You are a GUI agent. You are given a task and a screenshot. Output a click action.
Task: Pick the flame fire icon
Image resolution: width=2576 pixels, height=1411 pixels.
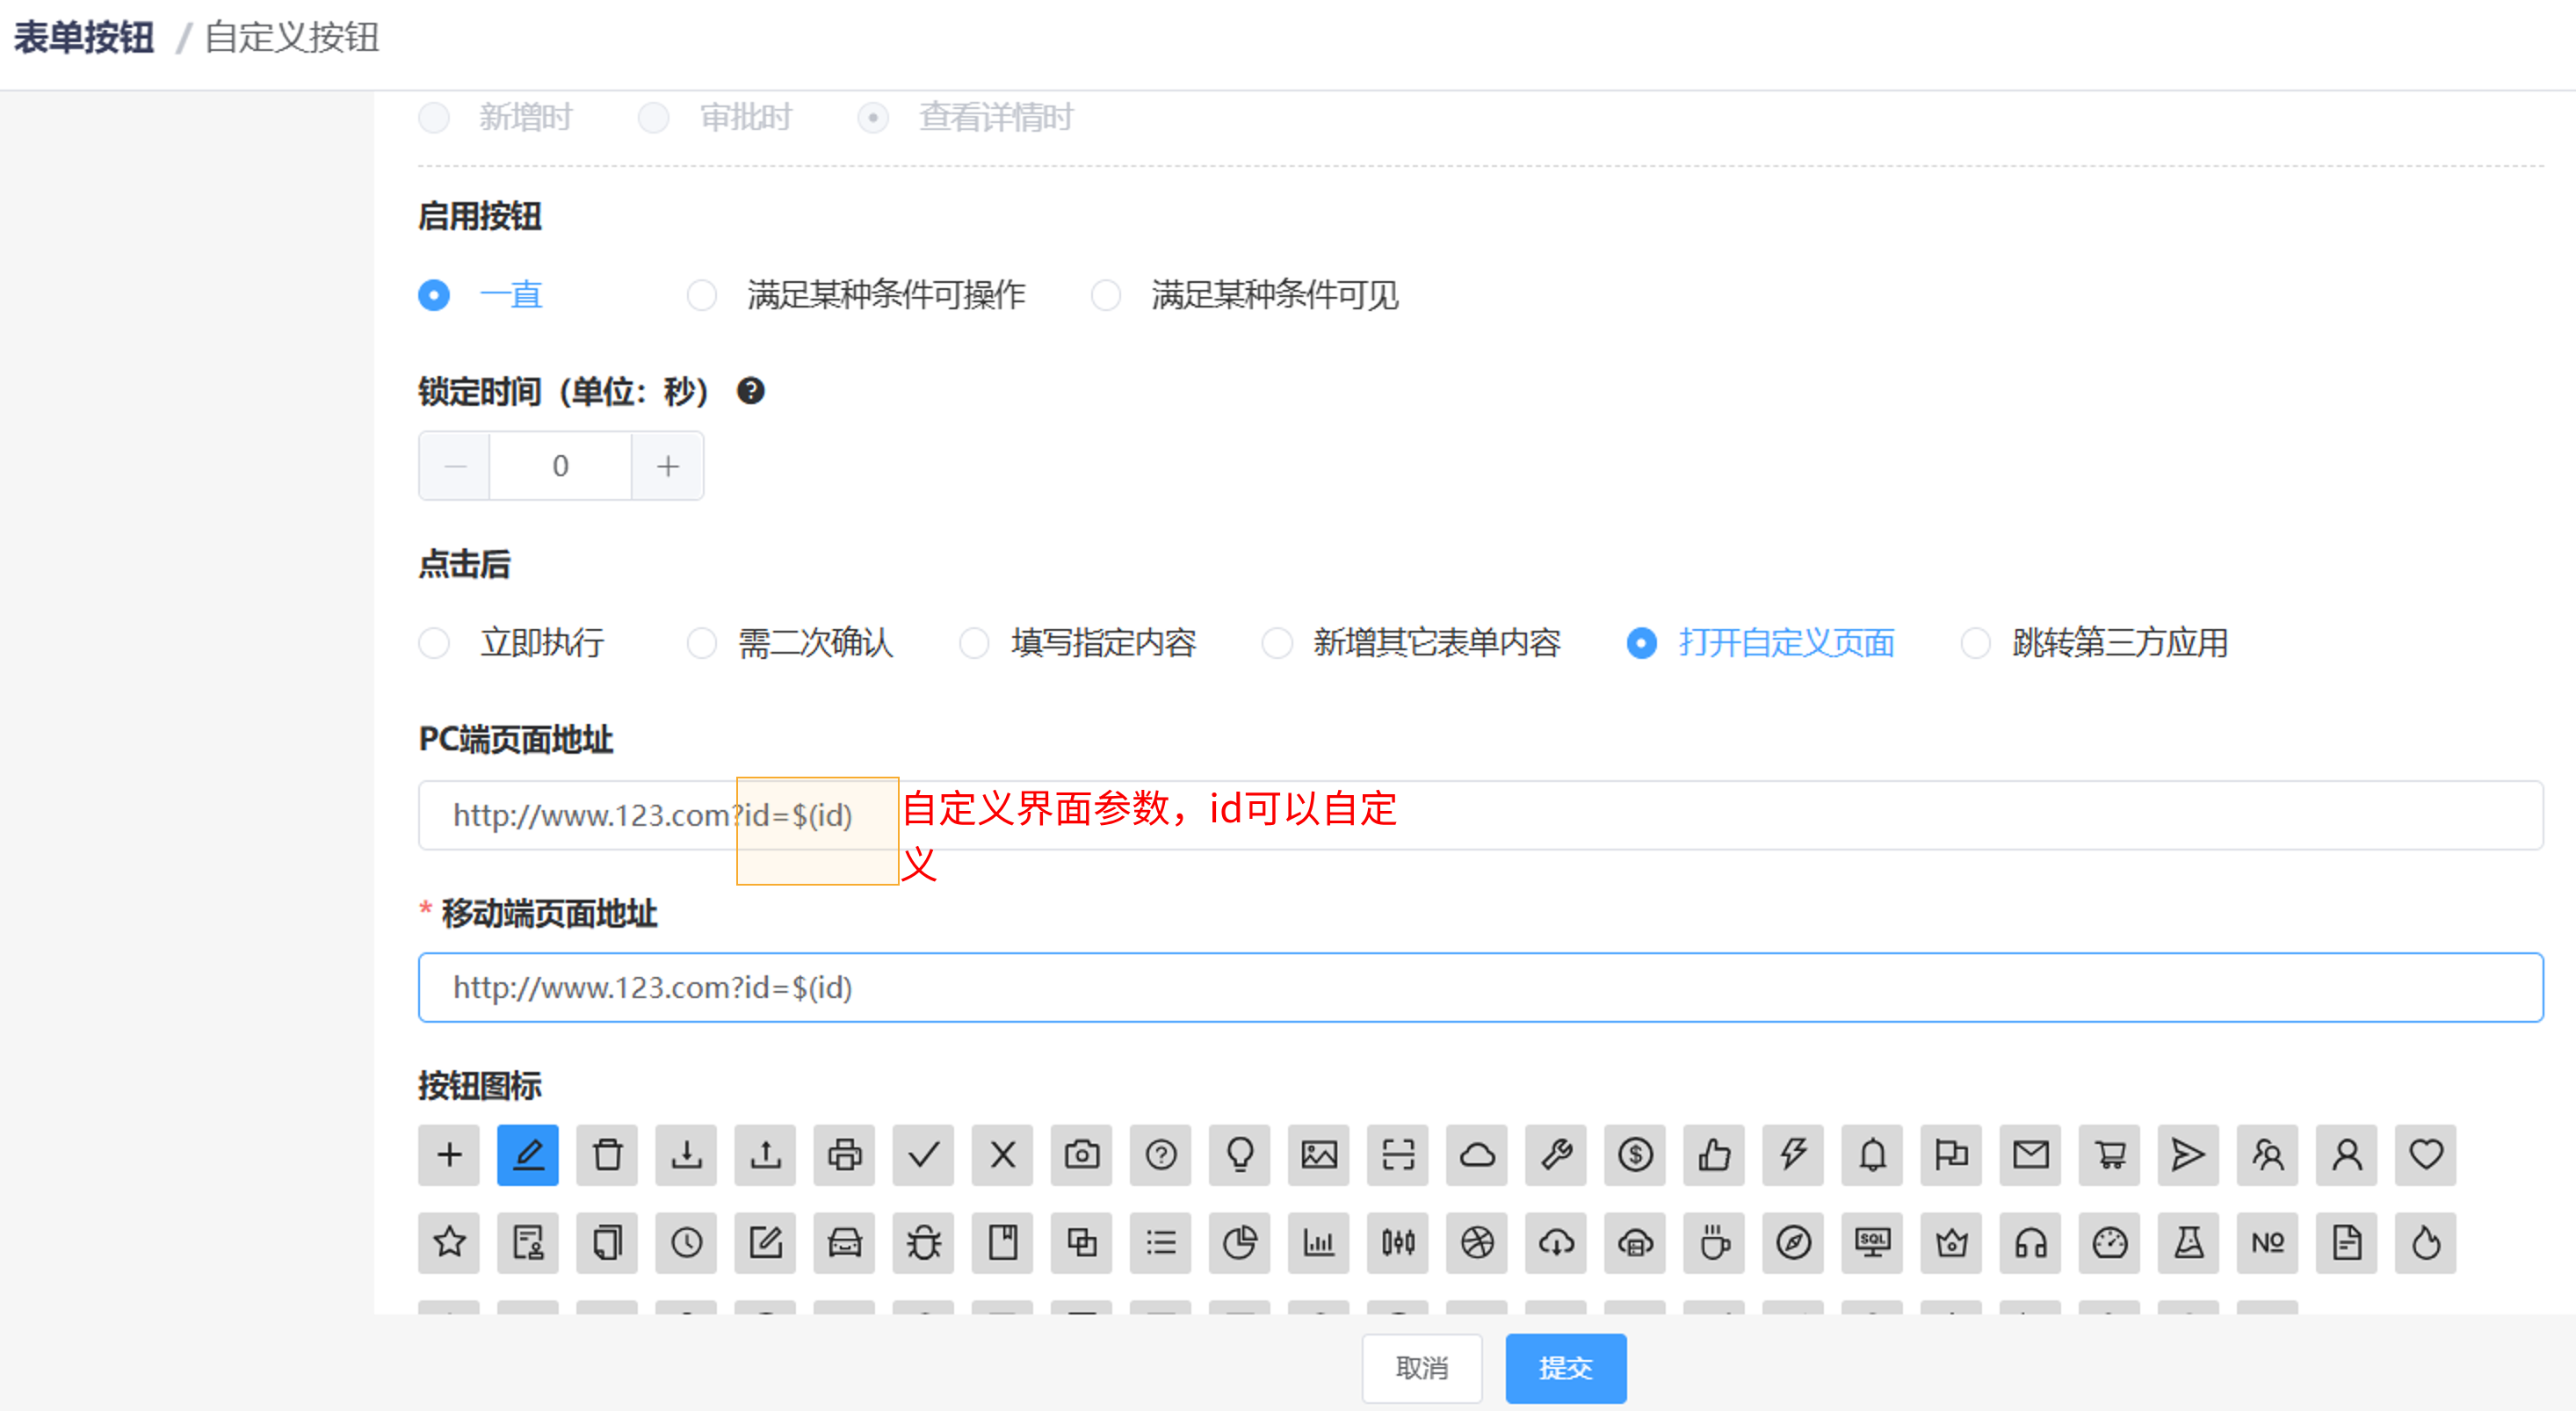tap(2425, 1243)
